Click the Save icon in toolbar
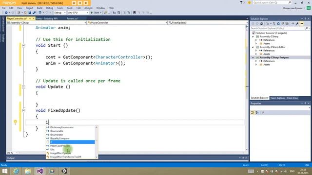This screenshot has height=175, width=312. 30,13
